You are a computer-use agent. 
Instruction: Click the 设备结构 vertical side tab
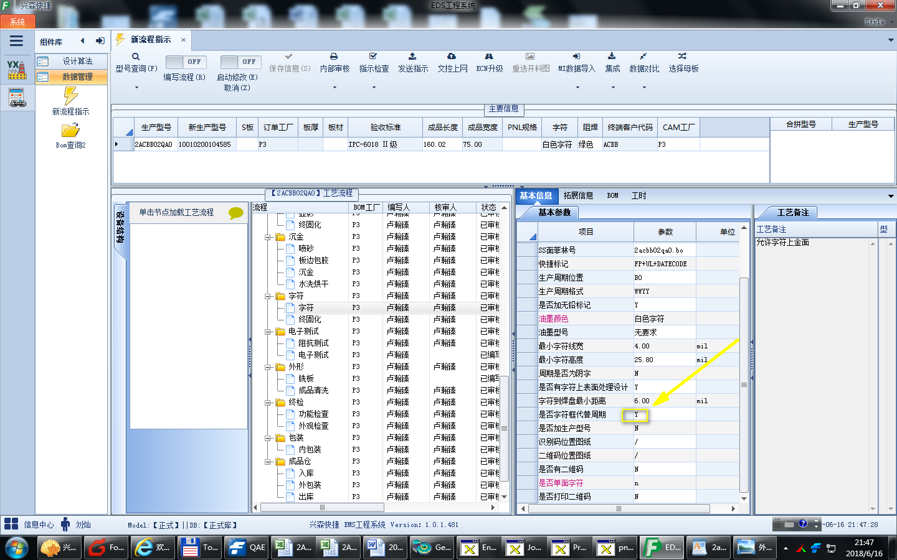[120, 228]
